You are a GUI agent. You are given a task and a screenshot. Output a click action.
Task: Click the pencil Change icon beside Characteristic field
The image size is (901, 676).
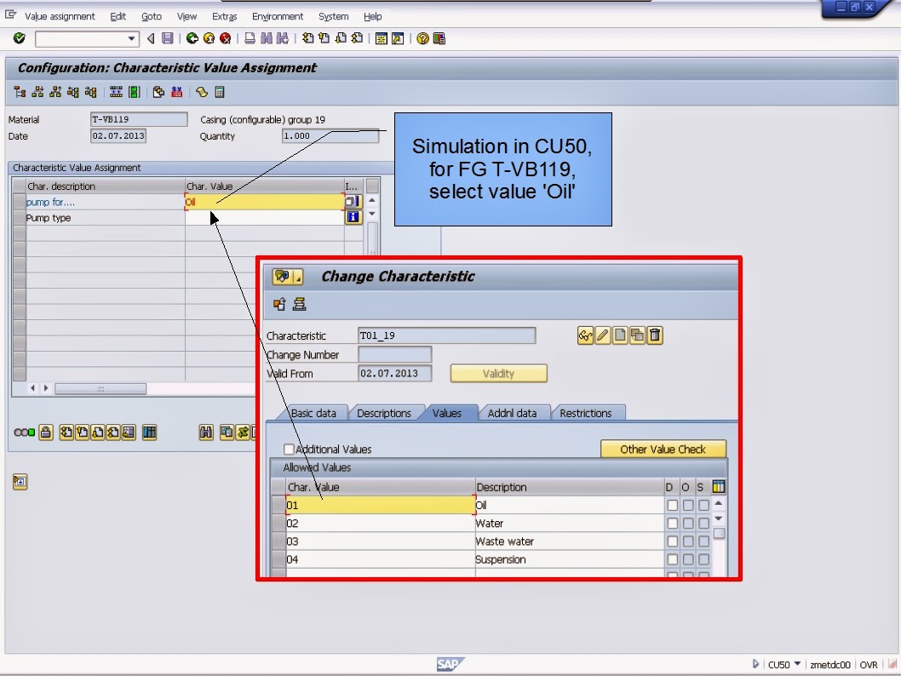(603, 335)
